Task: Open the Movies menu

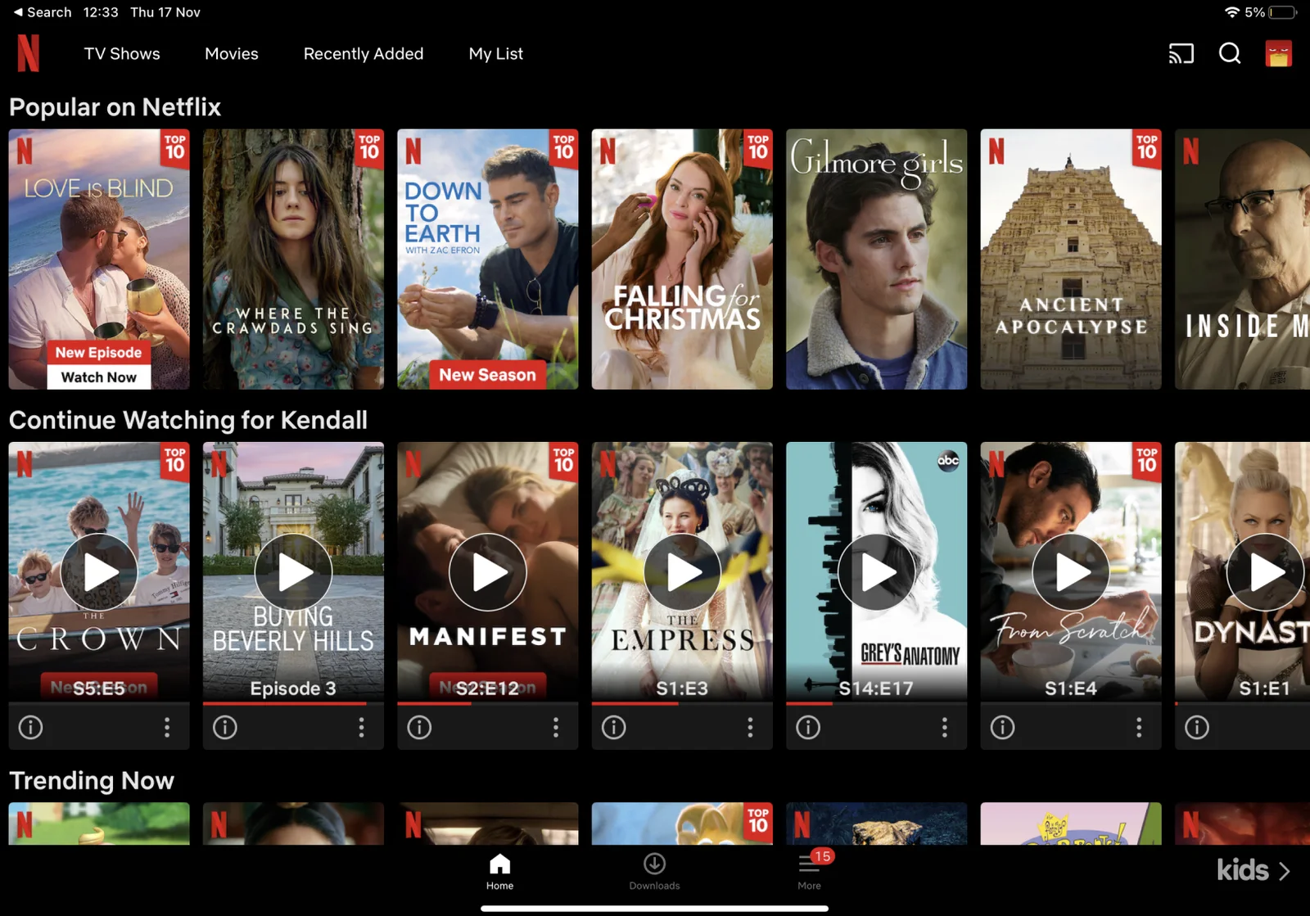Action: (x=232, y=54)
